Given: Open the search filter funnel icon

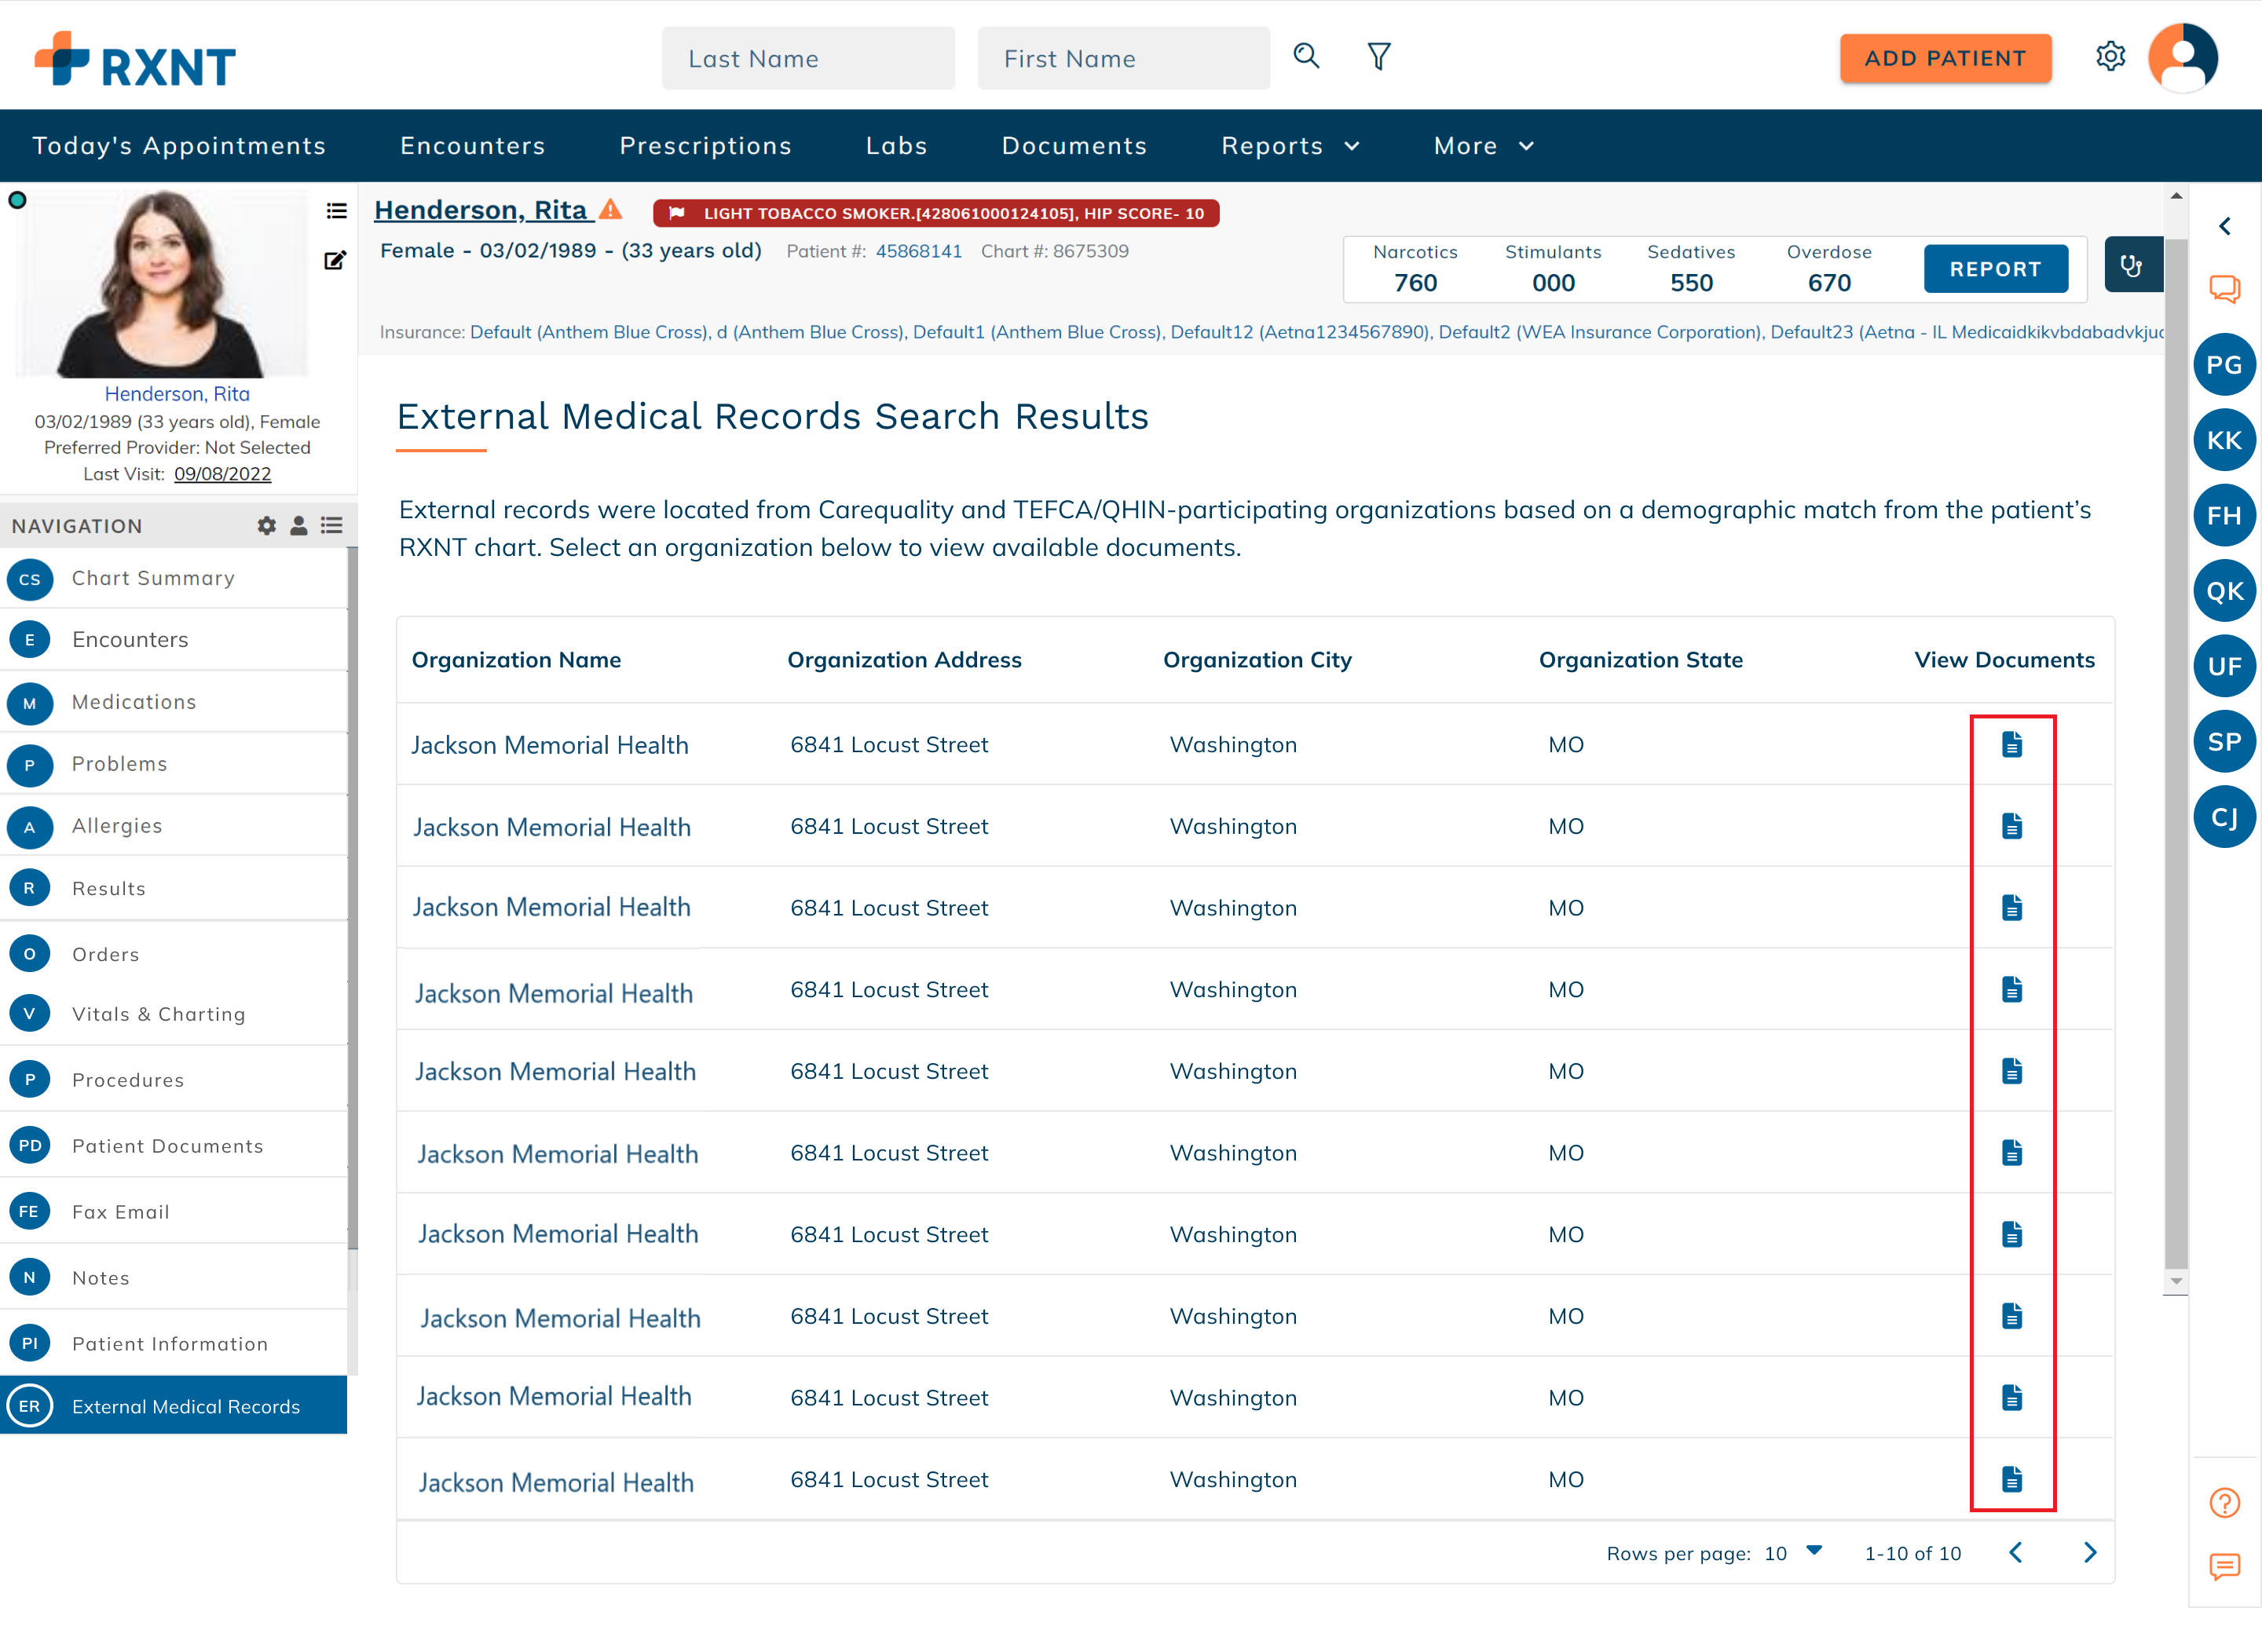Looking at the screenshot, I should (x=1378, y=57).
